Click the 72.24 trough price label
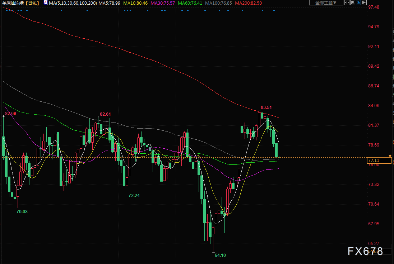Screen dimensions: 394x264 [134, 196]
